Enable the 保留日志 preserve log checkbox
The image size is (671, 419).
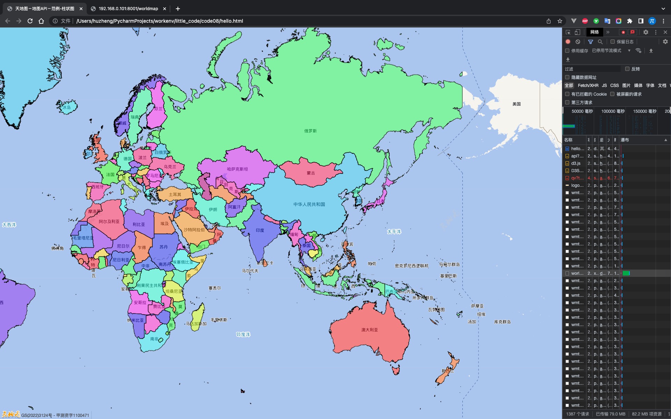tap(613, 42)
